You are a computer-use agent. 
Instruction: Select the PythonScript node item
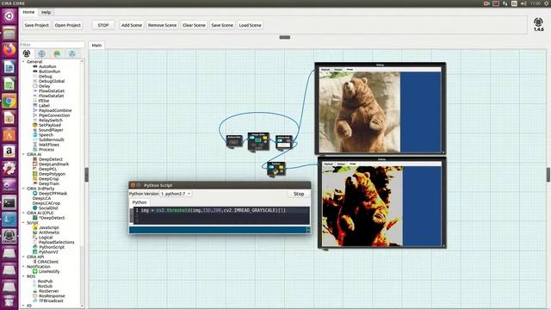(x=49, y=247)
